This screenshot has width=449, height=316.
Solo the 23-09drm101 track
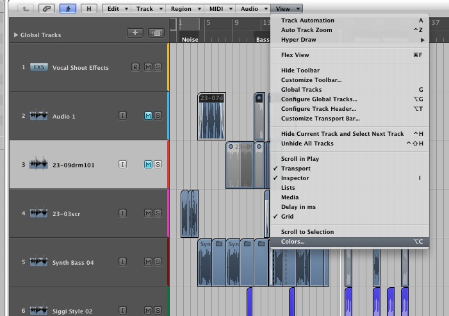coord(158,165)
